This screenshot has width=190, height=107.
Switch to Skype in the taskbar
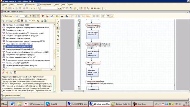55,104
